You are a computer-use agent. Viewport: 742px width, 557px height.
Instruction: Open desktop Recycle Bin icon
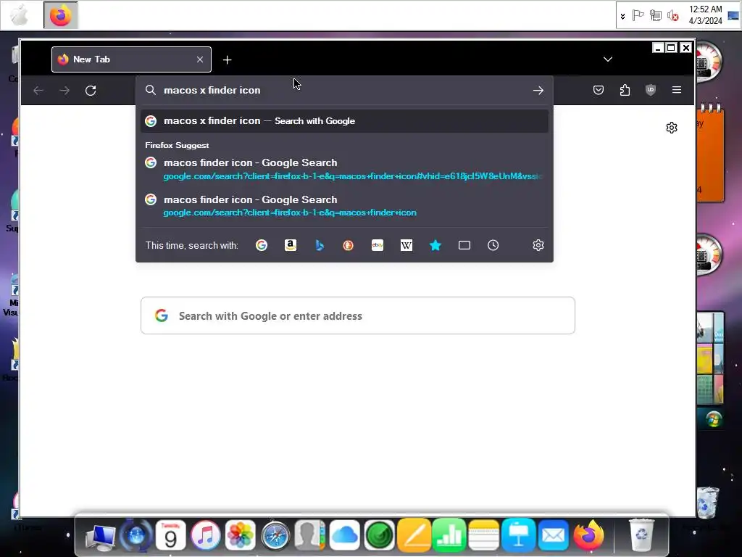coord(708,505)
